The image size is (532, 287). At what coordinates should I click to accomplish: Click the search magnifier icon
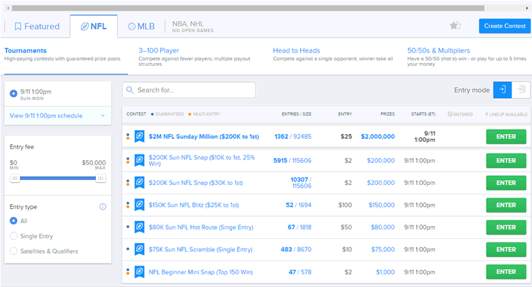[130, 90]
